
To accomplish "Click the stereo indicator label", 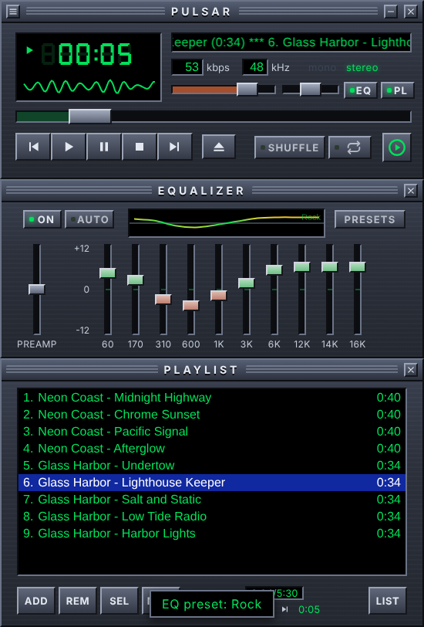I will point(362,68).
